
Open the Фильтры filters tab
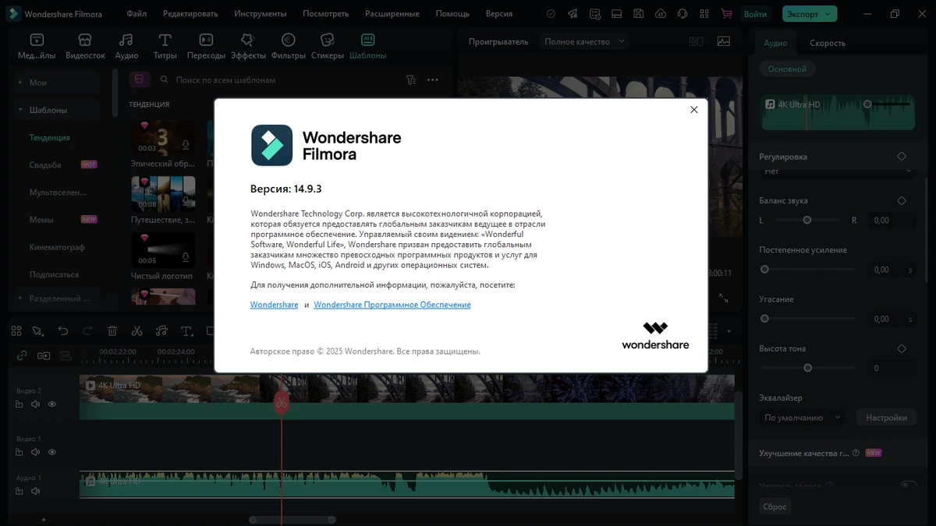click(x=289, y=47)
